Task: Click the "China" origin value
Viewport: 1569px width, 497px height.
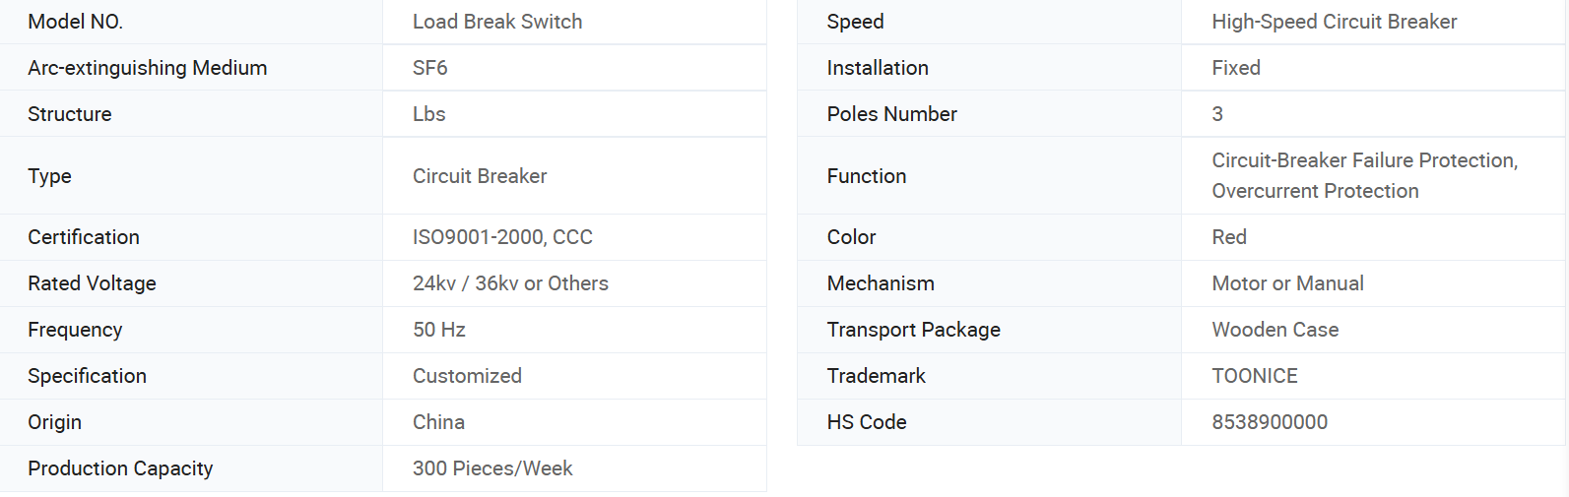Action: 438,422
